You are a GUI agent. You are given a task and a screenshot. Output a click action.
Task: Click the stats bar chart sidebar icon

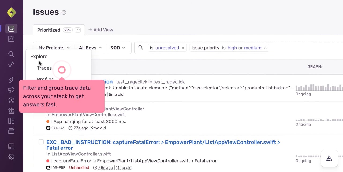point(11,147)
